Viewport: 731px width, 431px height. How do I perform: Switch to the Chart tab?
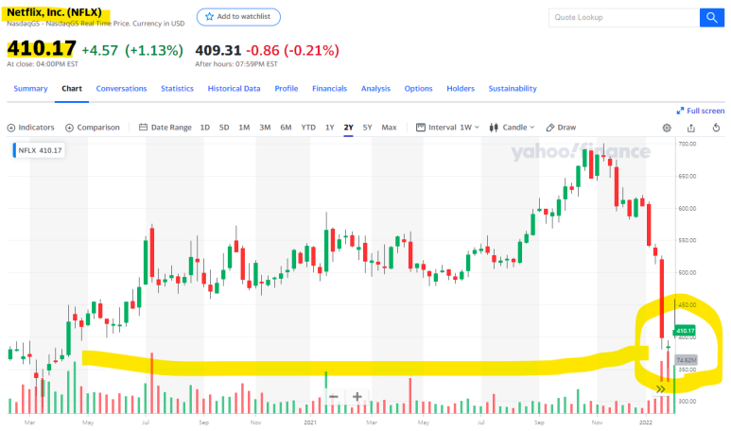(72, 89)
